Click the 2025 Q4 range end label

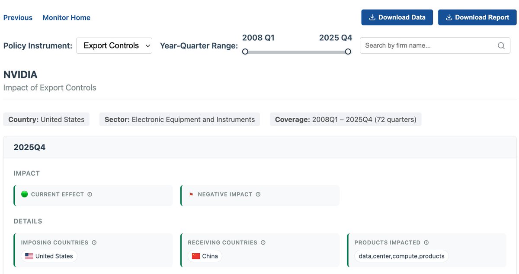pyautogui.click(x=336, y=38)
